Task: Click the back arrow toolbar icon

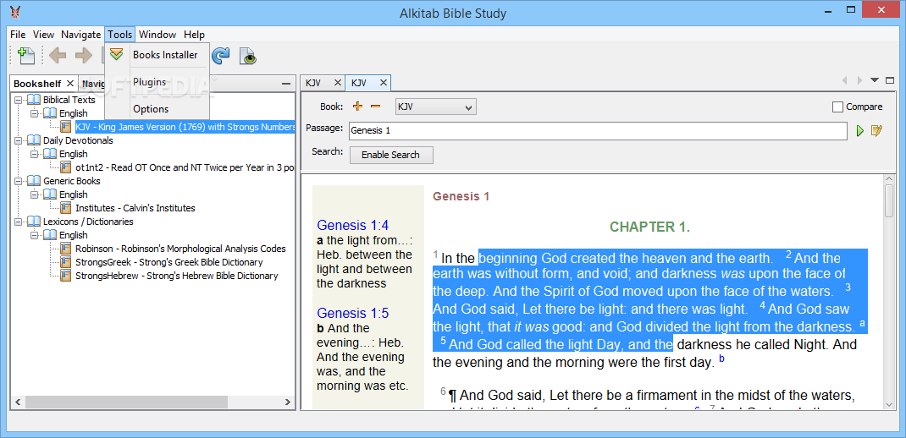Action: coord(58,56)
